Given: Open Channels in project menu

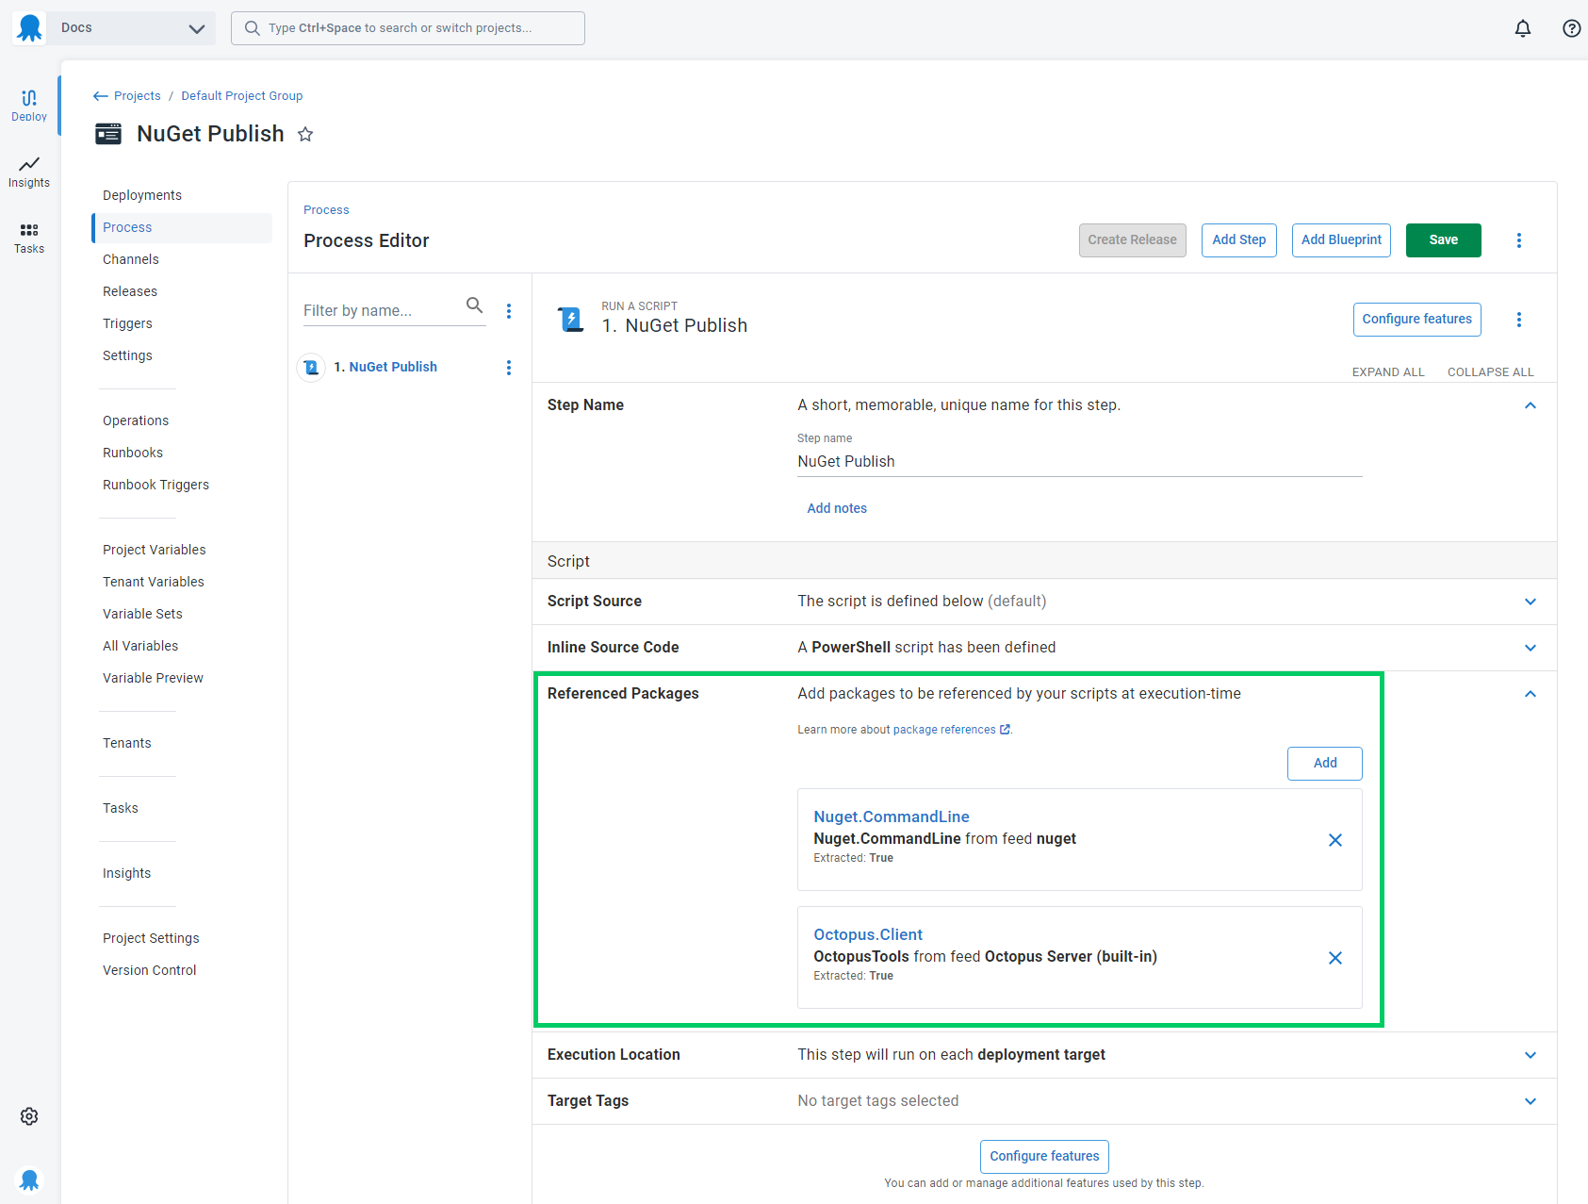Looking at the screenshot, I should pyautogui.click(x=131, y=259).
